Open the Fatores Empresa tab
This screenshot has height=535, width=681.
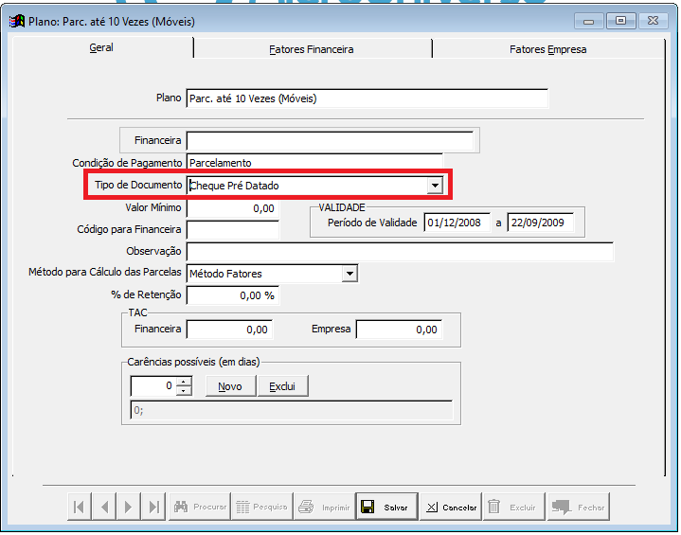(547, 49)
